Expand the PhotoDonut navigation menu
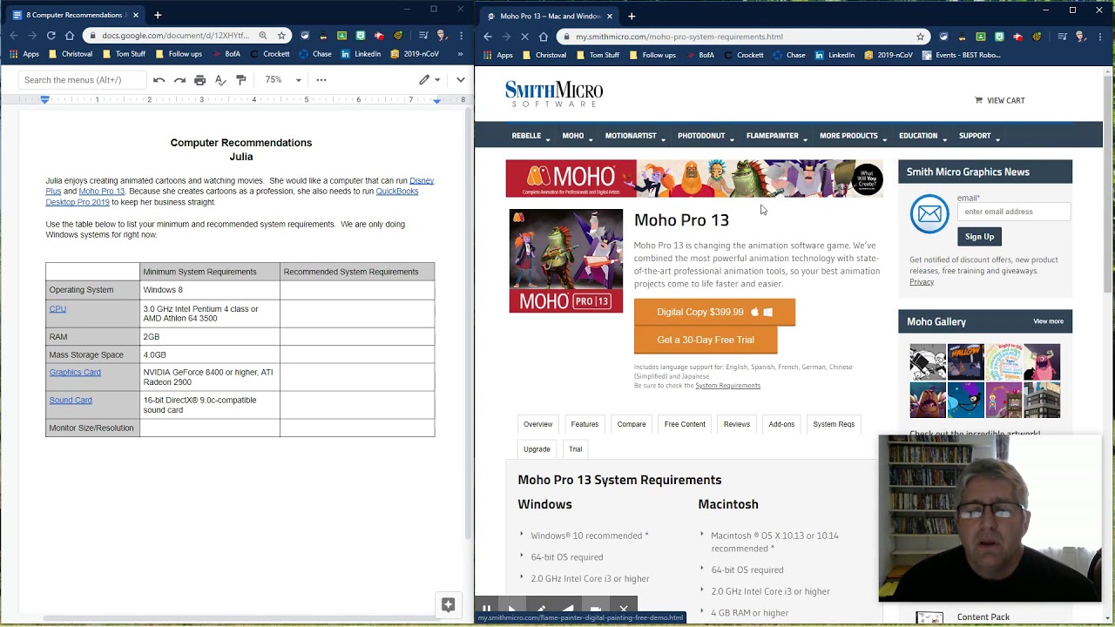The height and width of the screenshot is (627, 1115). (706, 136)
